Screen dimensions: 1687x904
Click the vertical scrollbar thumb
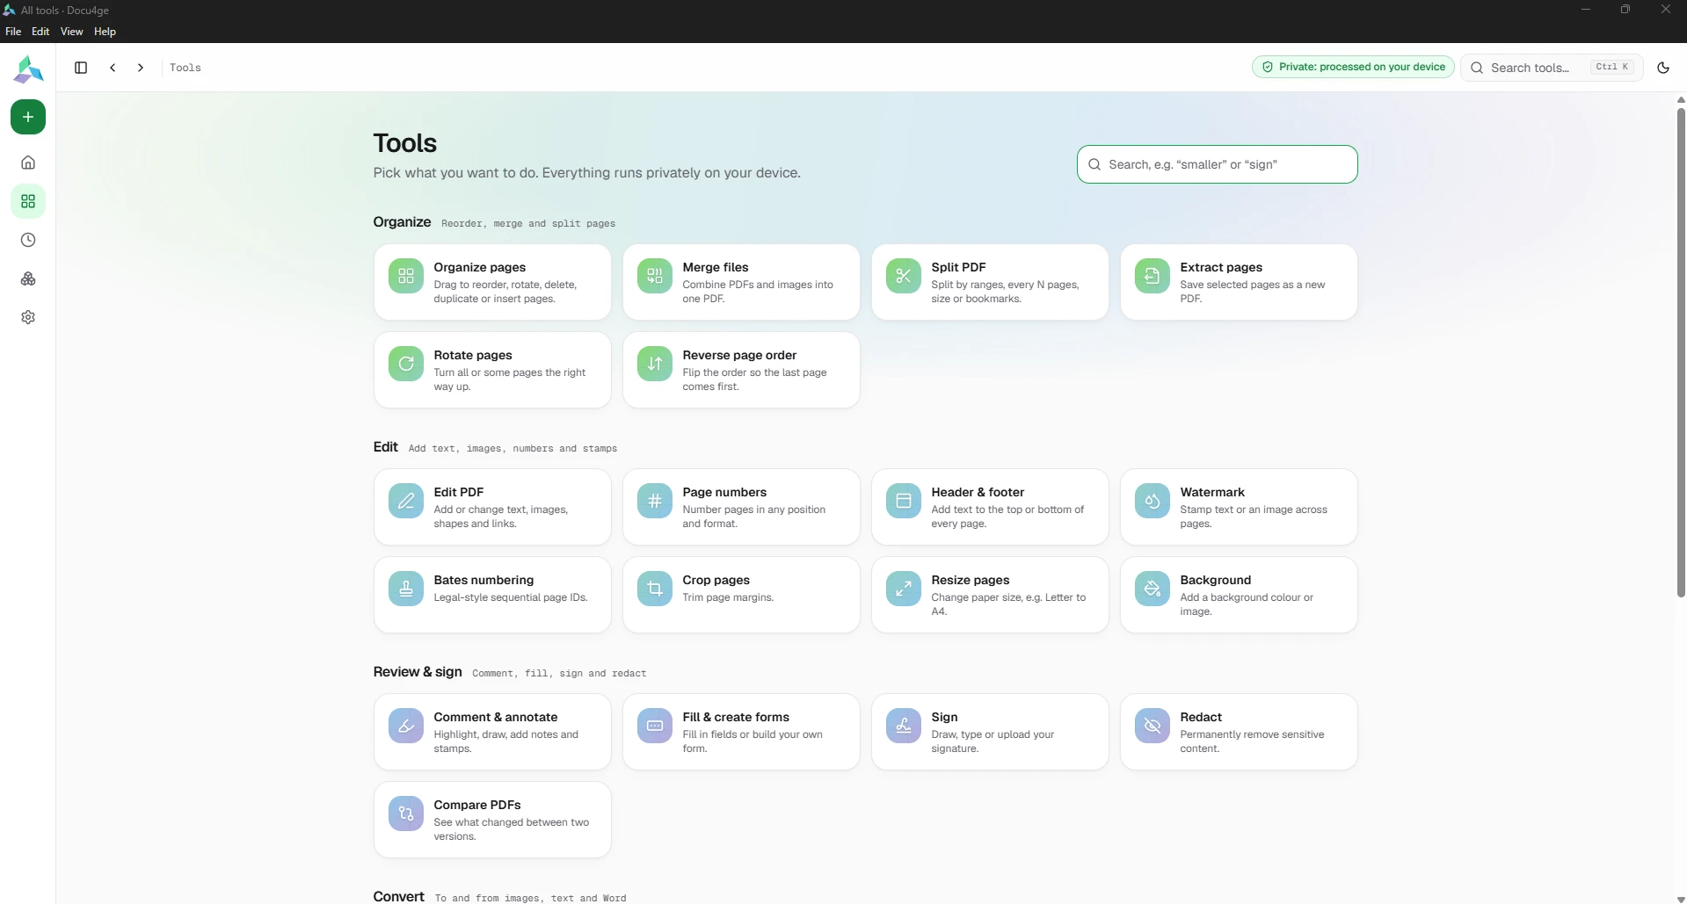pos(1681,351)
